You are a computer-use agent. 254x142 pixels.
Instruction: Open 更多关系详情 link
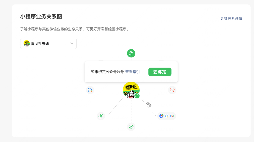click(231, 19)
